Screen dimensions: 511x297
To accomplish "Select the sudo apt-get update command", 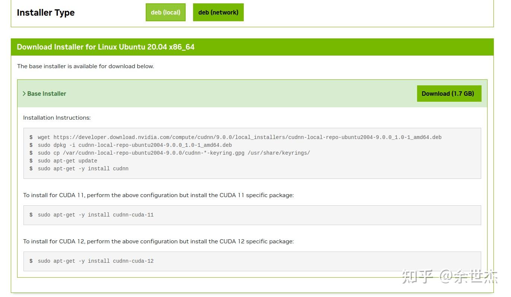I will 67,161.
